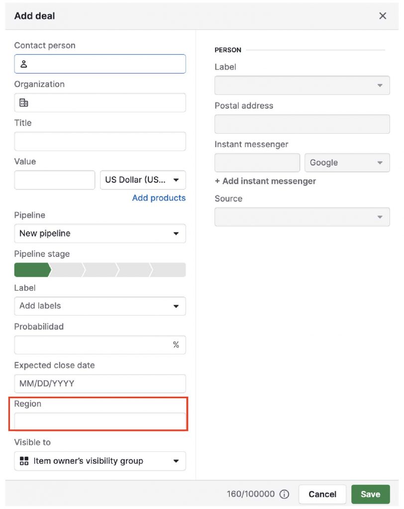Open the Google messenger type dropdown
The image size is (404, 509).
(x=347, y=163)
